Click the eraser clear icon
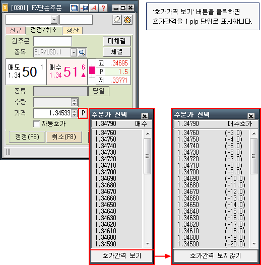This screenshot has height=265, width=261. tap(117, 20)
